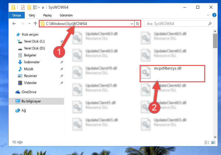The width and height of the screenshot is (221, 155).
Task: Open Müzik folder in sidebar
Action: pos(29,69)
